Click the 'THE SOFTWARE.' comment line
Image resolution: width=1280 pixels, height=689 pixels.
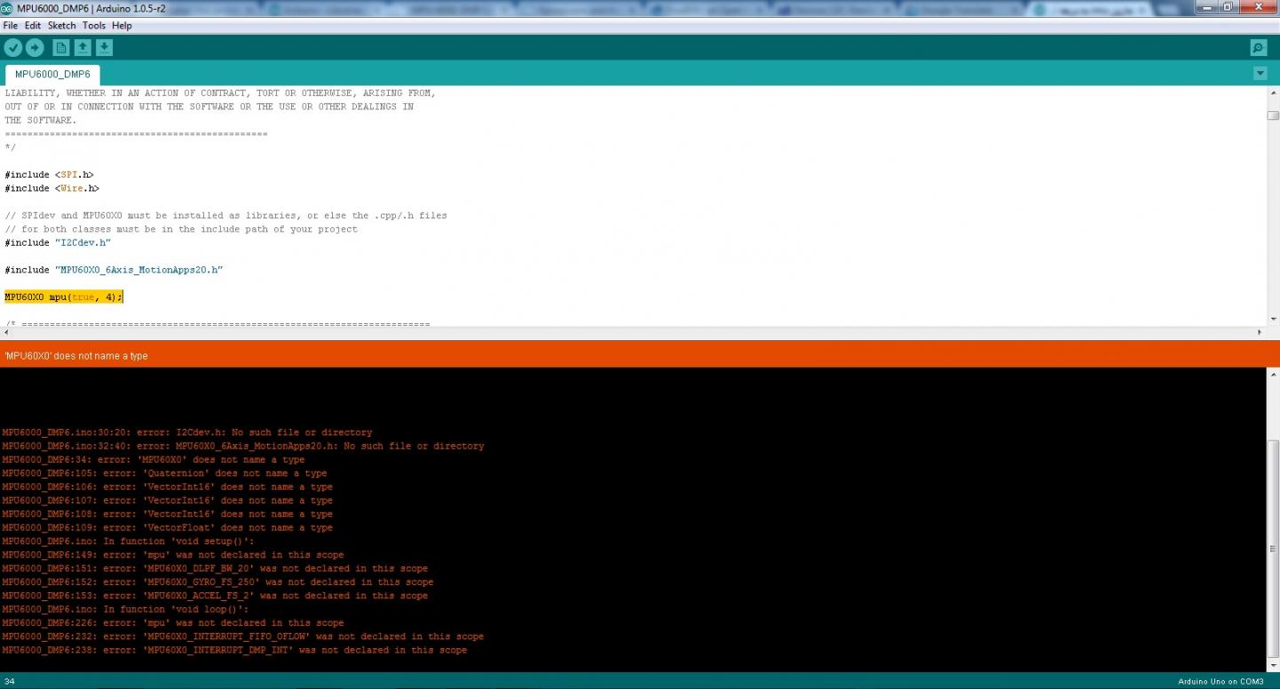41,120
